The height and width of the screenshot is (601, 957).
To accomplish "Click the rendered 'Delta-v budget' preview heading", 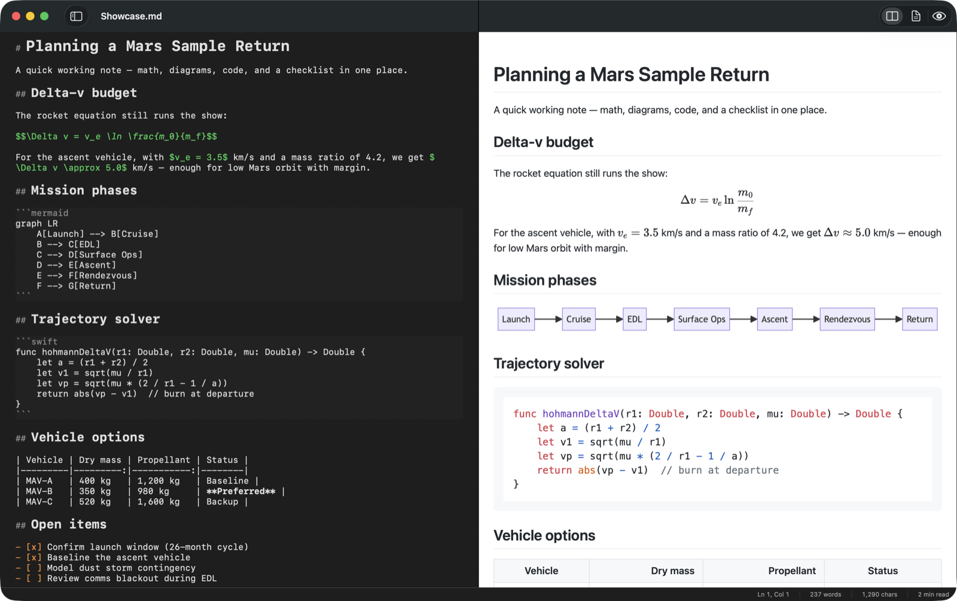I will pos(543,142).
